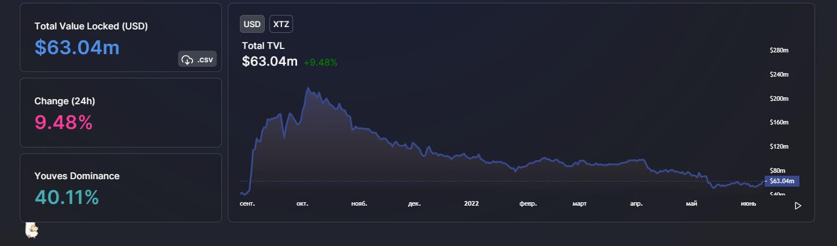The width and height of the screenshot is (837, 246).
Task: Download TVL data as .csv
Action: point(197,59)
